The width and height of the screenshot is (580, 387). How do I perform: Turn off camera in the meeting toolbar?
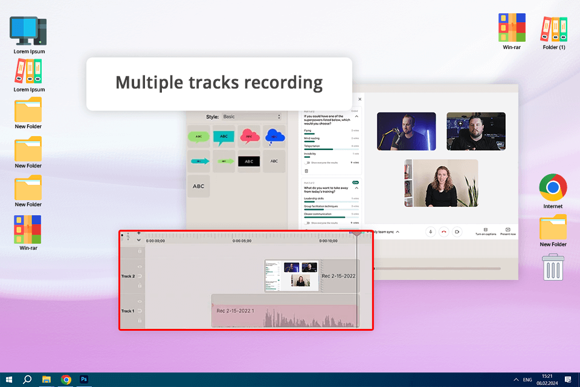457,232
